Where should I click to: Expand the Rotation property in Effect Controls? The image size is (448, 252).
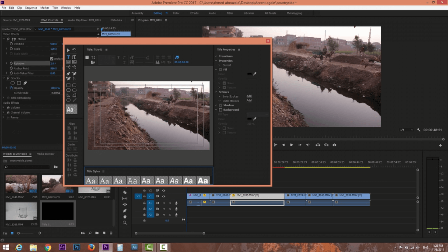[x=7, y=63]
